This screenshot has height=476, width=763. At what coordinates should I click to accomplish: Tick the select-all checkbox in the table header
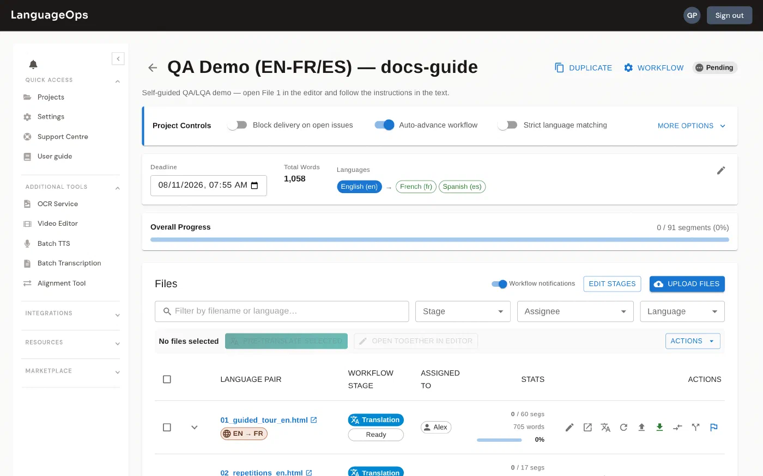click(167, 379)
